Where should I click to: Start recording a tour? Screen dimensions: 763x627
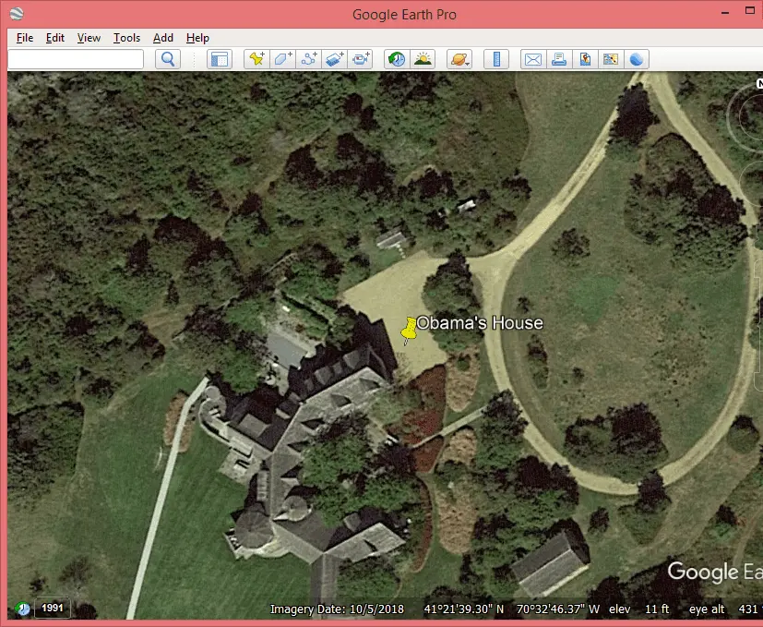pyautogui.click(x=361, y=58)
